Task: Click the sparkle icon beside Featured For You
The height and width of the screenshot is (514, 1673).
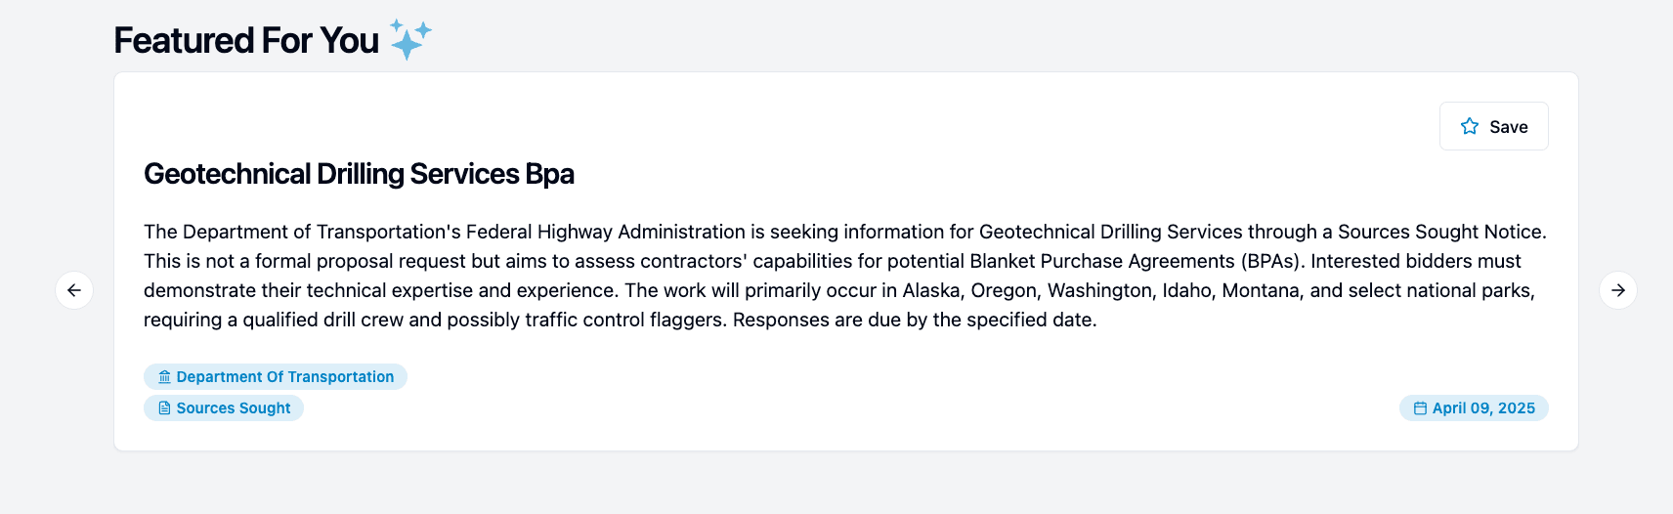Action: coord(410,39)
